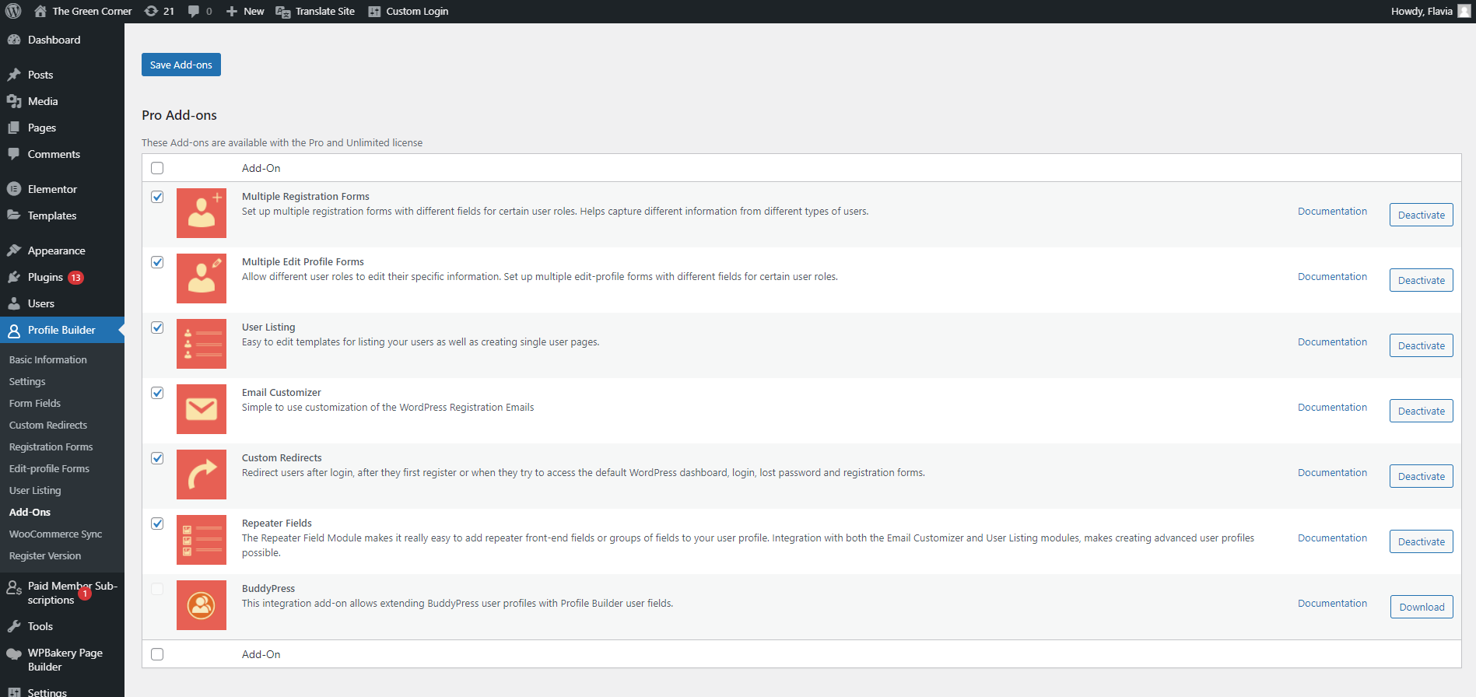Open Custom Login in admin bar
The image size is (1476, 697).
point(408,11)
